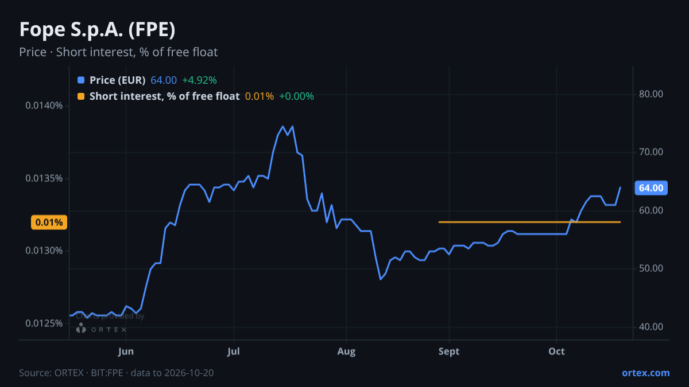Click the source line ORTEX · BIT:FPE footer text

pos(117,373)
